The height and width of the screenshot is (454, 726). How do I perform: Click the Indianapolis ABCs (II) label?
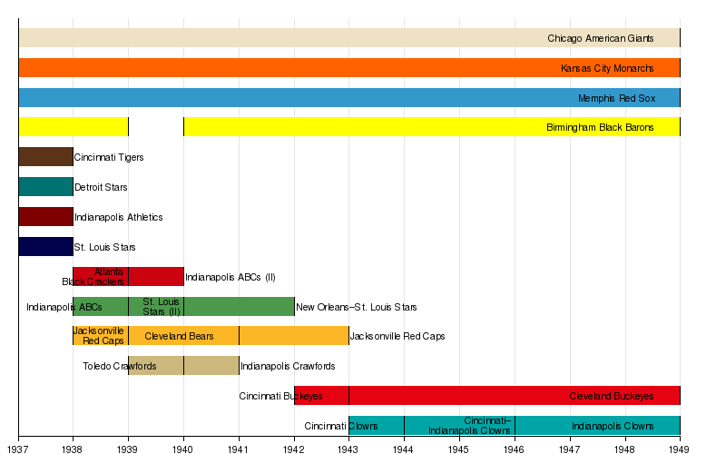[230, 277]
